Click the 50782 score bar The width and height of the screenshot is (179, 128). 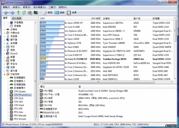pyautogui.click(x=52, y=27)
